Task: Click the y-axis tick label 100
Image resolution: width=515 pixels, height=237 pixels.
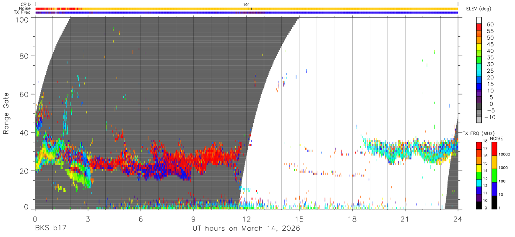Action: [23, 20]
